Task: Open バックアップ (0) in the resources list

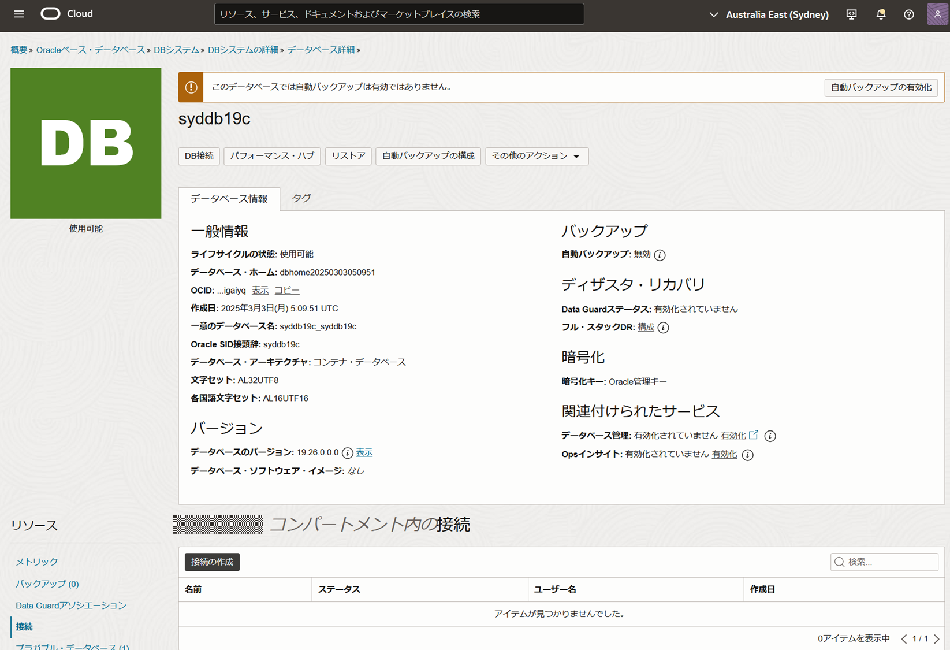Action: tap(47, 584)
